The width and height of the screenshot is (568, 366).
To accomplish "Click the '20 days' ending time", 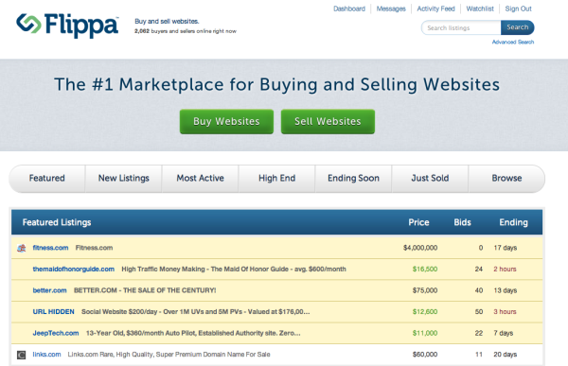I will (x=505, y=355).
